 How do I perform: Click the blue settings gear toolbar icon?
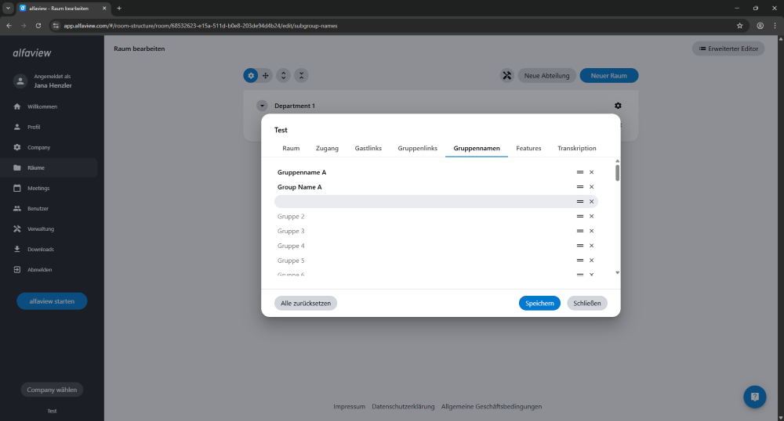tap(251, 75)
